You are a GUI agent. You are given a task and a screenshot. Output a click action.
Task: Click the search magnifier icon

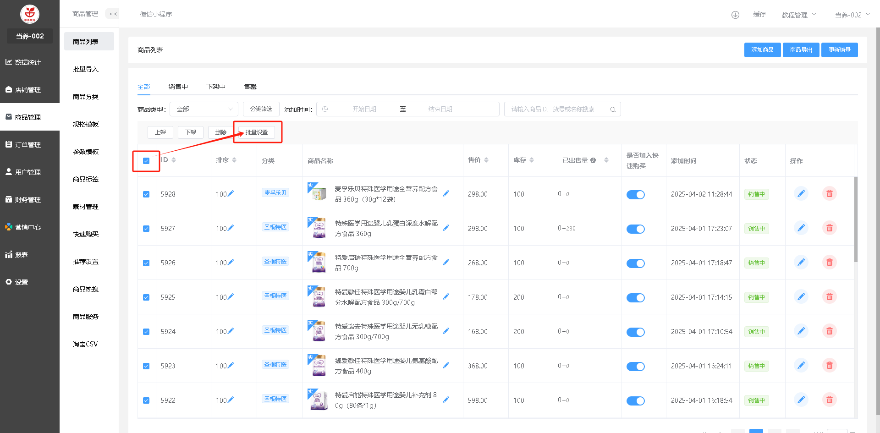[613, 110]
